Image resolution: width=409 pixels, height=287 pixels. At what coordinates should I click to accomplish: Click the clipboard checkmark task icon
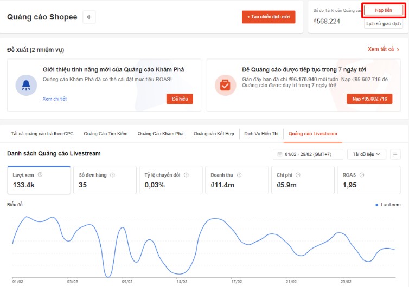click(x=225, y=85)
